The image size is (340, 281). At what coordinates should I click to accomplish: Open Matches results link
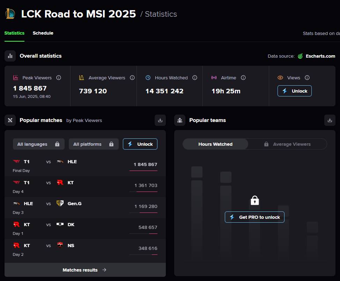click(x=84, y=270)
